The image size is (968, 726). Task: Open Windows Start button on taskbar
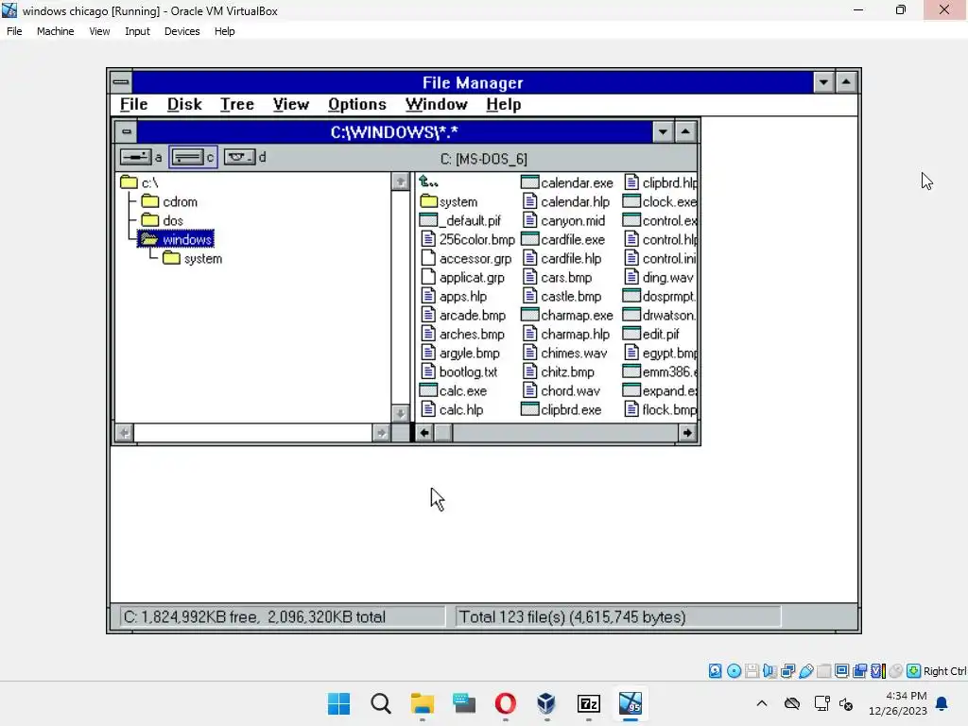tap(339, 703)
